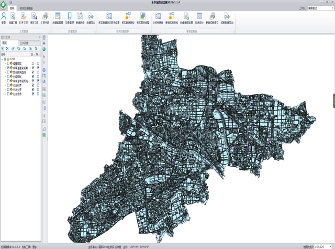Pin the layer management panel

[40, 37]
